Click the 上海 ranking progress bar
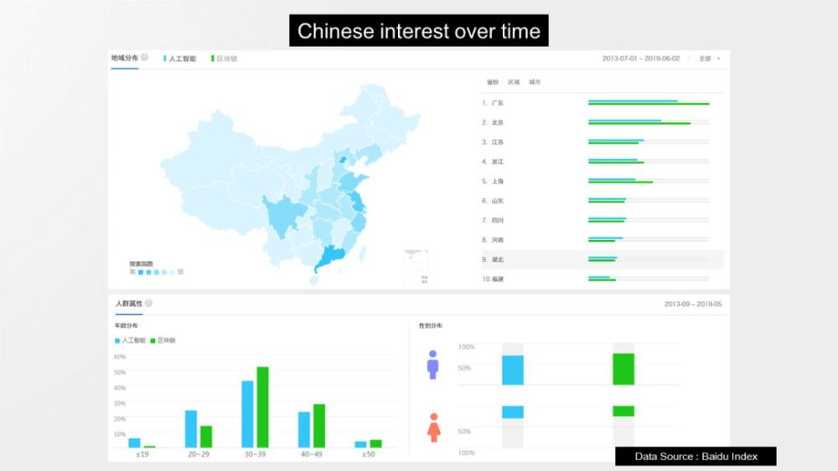This screenshot has height=471, width=838. [649, 181]
